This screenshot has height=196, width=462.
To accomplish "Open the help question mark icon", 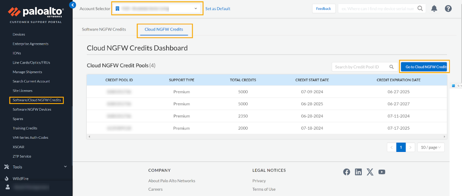I will click(448, 9).
